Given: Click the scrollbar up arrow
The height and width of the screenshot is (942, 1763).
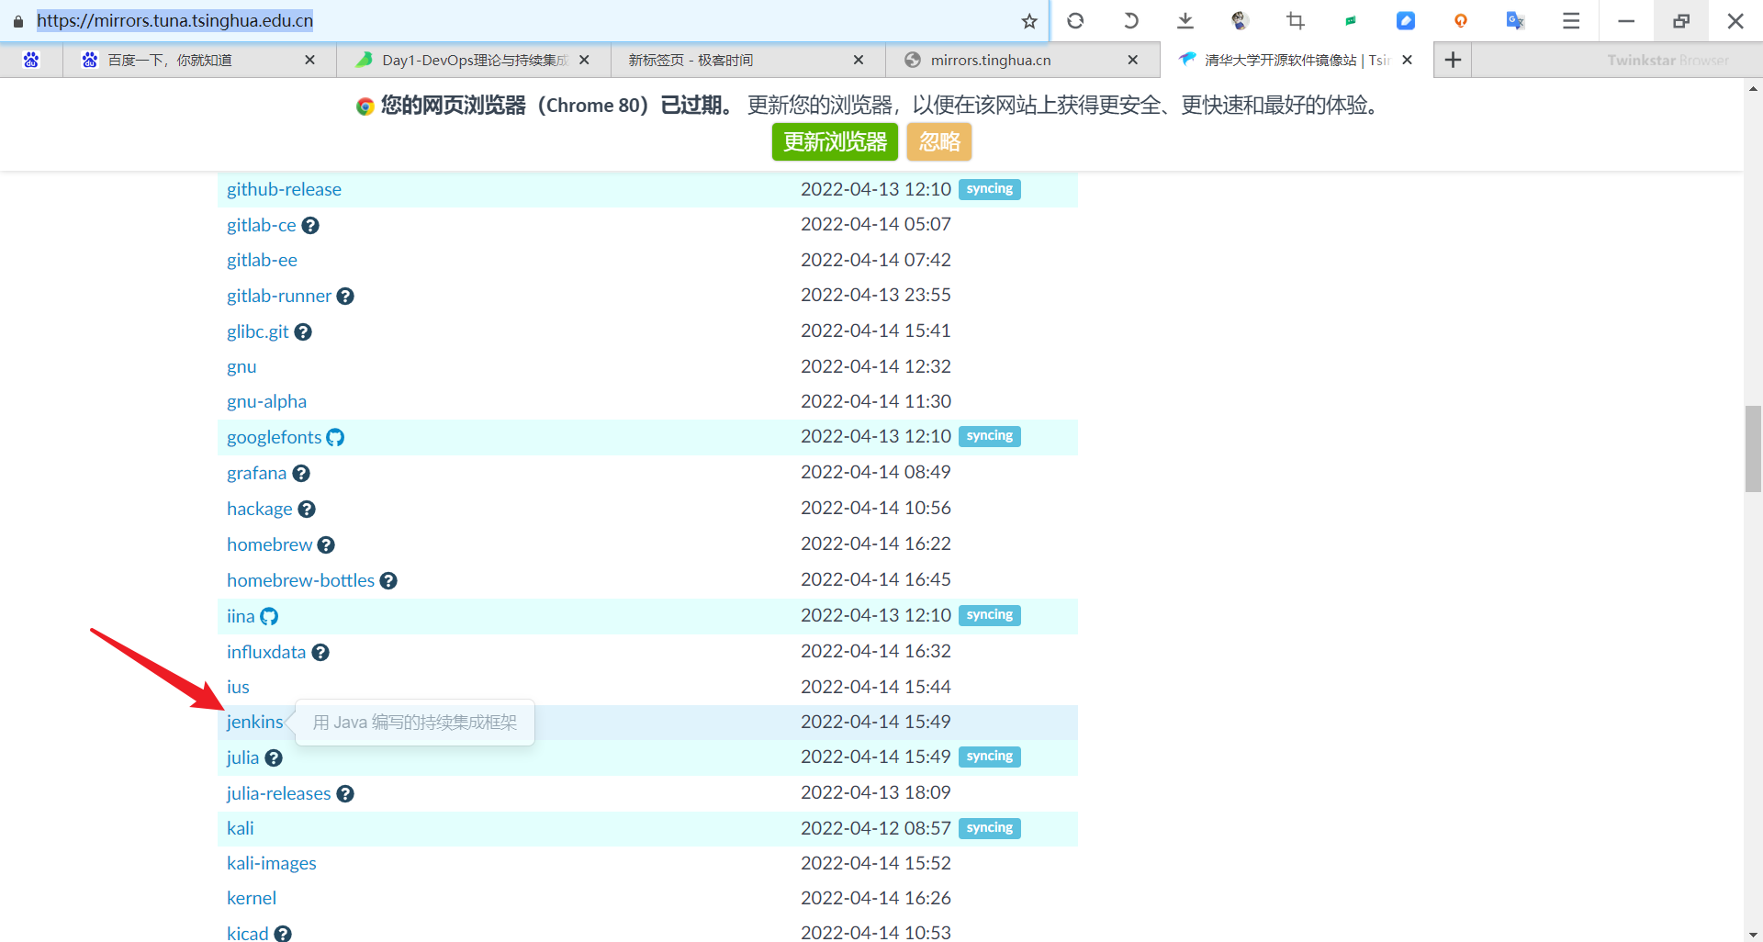Looking at the screenshot, I should tap(1753, 89).
